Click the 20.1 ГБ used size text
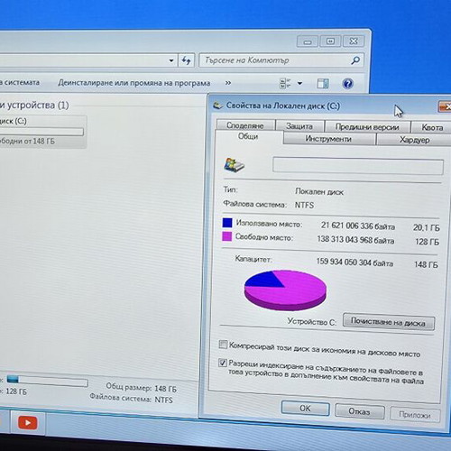The width and height of the screenshot is (451, 451). 427,227
